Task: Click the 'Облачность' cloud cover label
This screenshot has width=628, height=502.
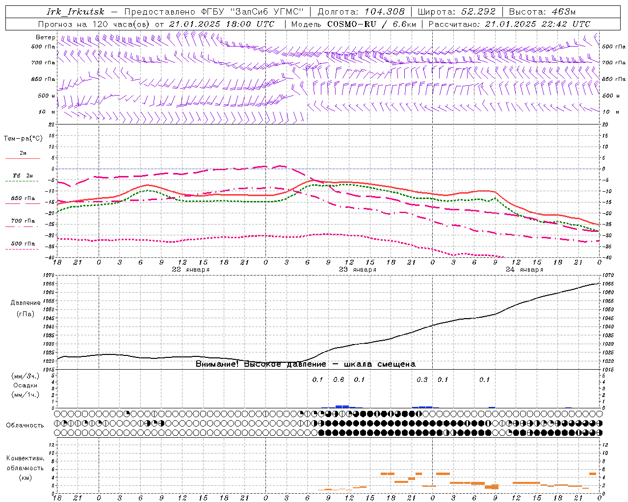Action: pos(25,425)
